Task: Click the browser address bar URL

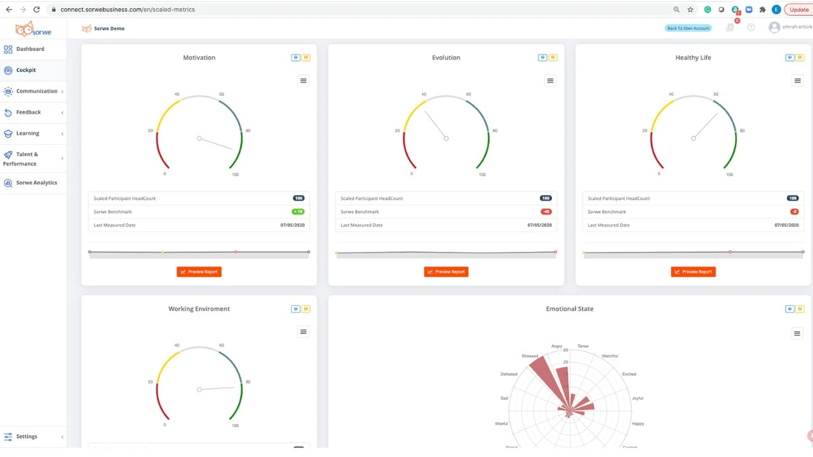Action: point(128,10)
